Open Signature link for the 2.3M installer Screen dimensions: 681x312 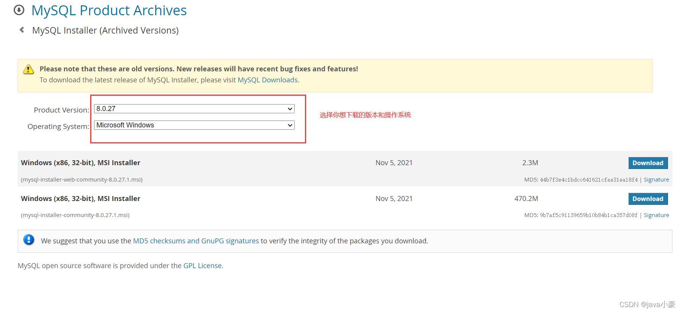(x=656, y=180)
